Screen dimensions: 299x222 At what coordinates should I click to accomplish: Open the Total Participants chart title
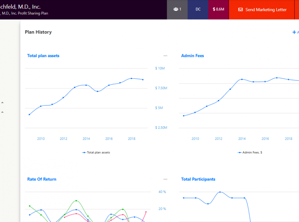(x=198, y=179)
